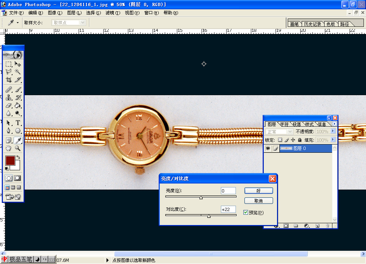This screenshot has width=366, height=264.
Task: Swap foreground and background colors
Action: (18, 157)
